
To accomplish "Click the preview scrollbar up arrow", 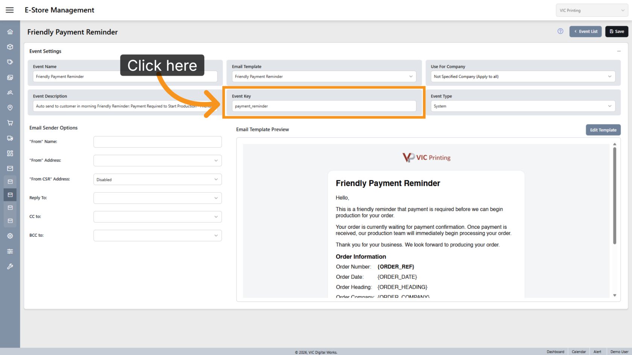I will click(x=615, y=144).
